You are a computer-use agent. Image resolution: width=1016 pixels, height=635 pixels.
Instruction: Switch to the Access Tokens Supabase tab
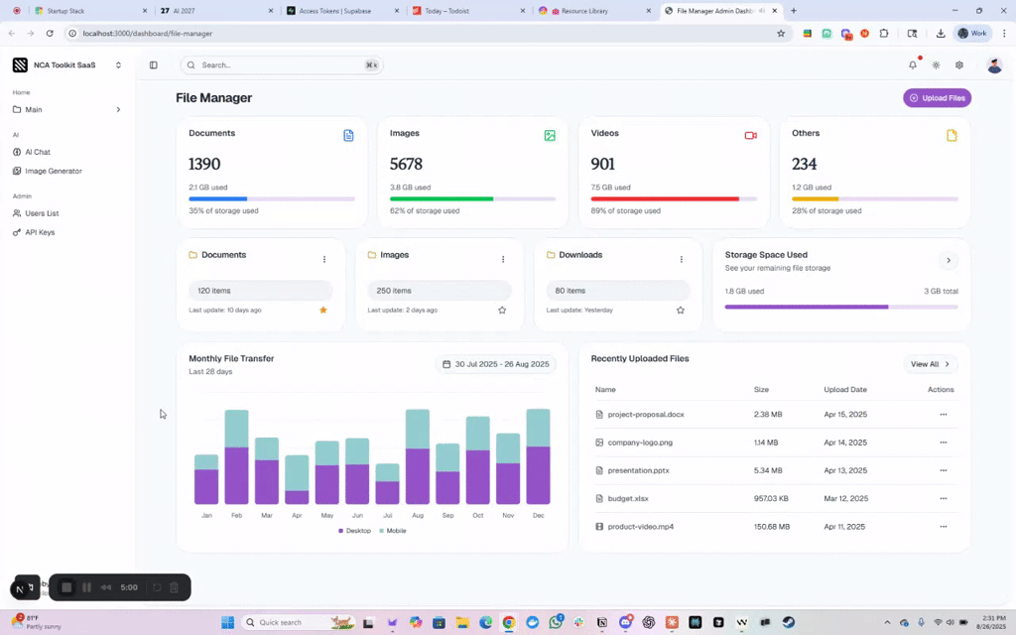pos(343,11)
